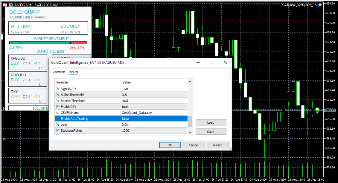This screenshot has height=183, width=338.
Task: Load an input preset file
Action: [211, 122]
